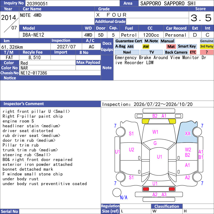Toggle the Mat equipment indicator
The image size is (214, 214).
coord(171,47)
